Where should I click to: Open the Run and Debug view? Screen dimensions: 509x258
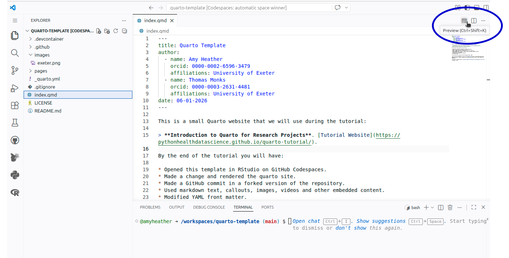click(15, 88)
